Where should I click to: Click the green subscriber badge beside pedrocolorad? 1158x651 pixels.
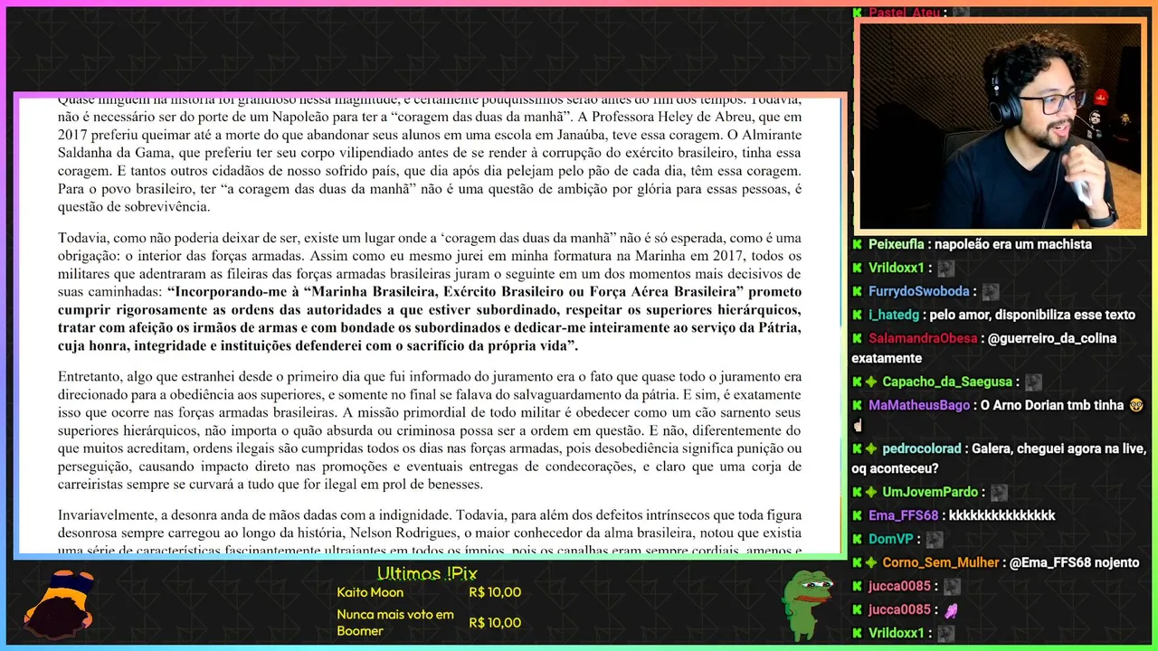(x=871, y=449)
